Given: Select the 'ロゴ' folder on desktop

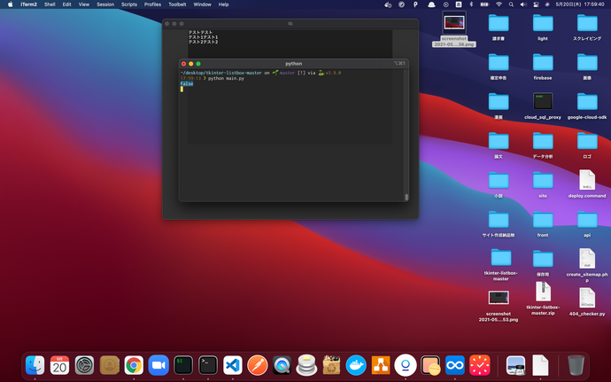Looking at the screenshot, I should pyautogui.click(x=587, y=145).
